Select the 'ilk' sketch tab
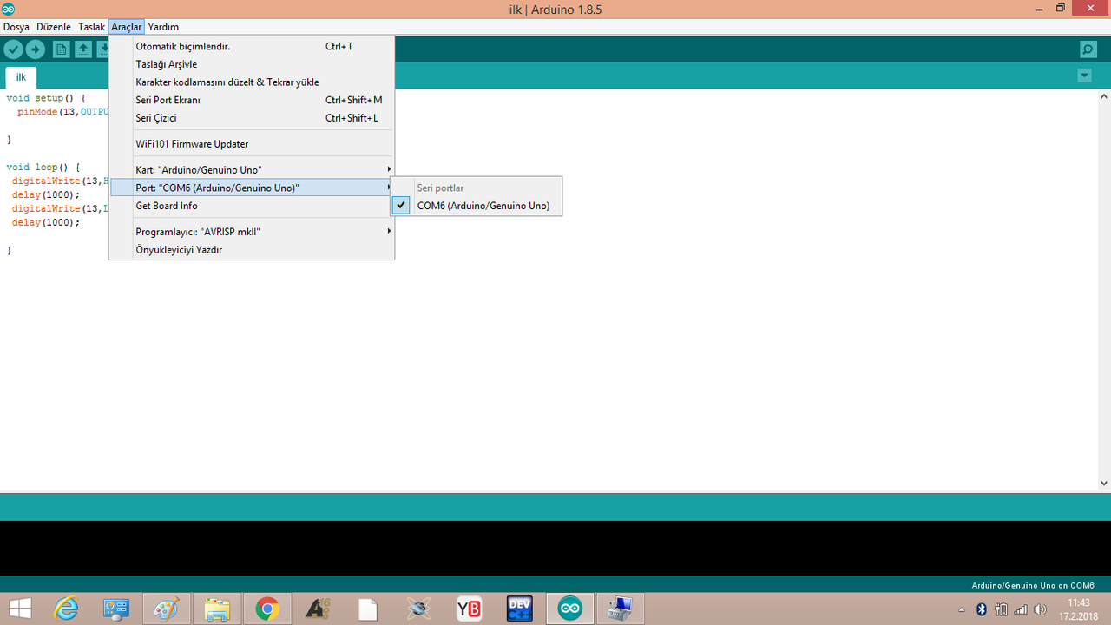This screenshot has width=1111, height=625. pyautogui.click(x=21, y=77)
